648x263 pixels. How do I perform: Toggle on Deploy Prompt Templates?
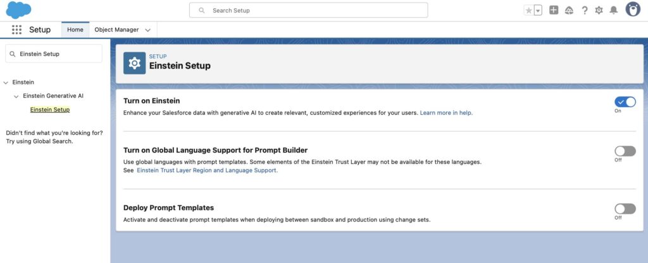click(x=625, y=209)
